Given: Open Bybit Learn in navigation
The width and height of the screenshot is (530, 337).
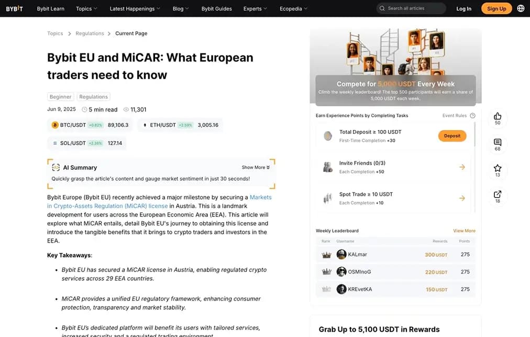Looking at the screenshot, I should (50, 8).
